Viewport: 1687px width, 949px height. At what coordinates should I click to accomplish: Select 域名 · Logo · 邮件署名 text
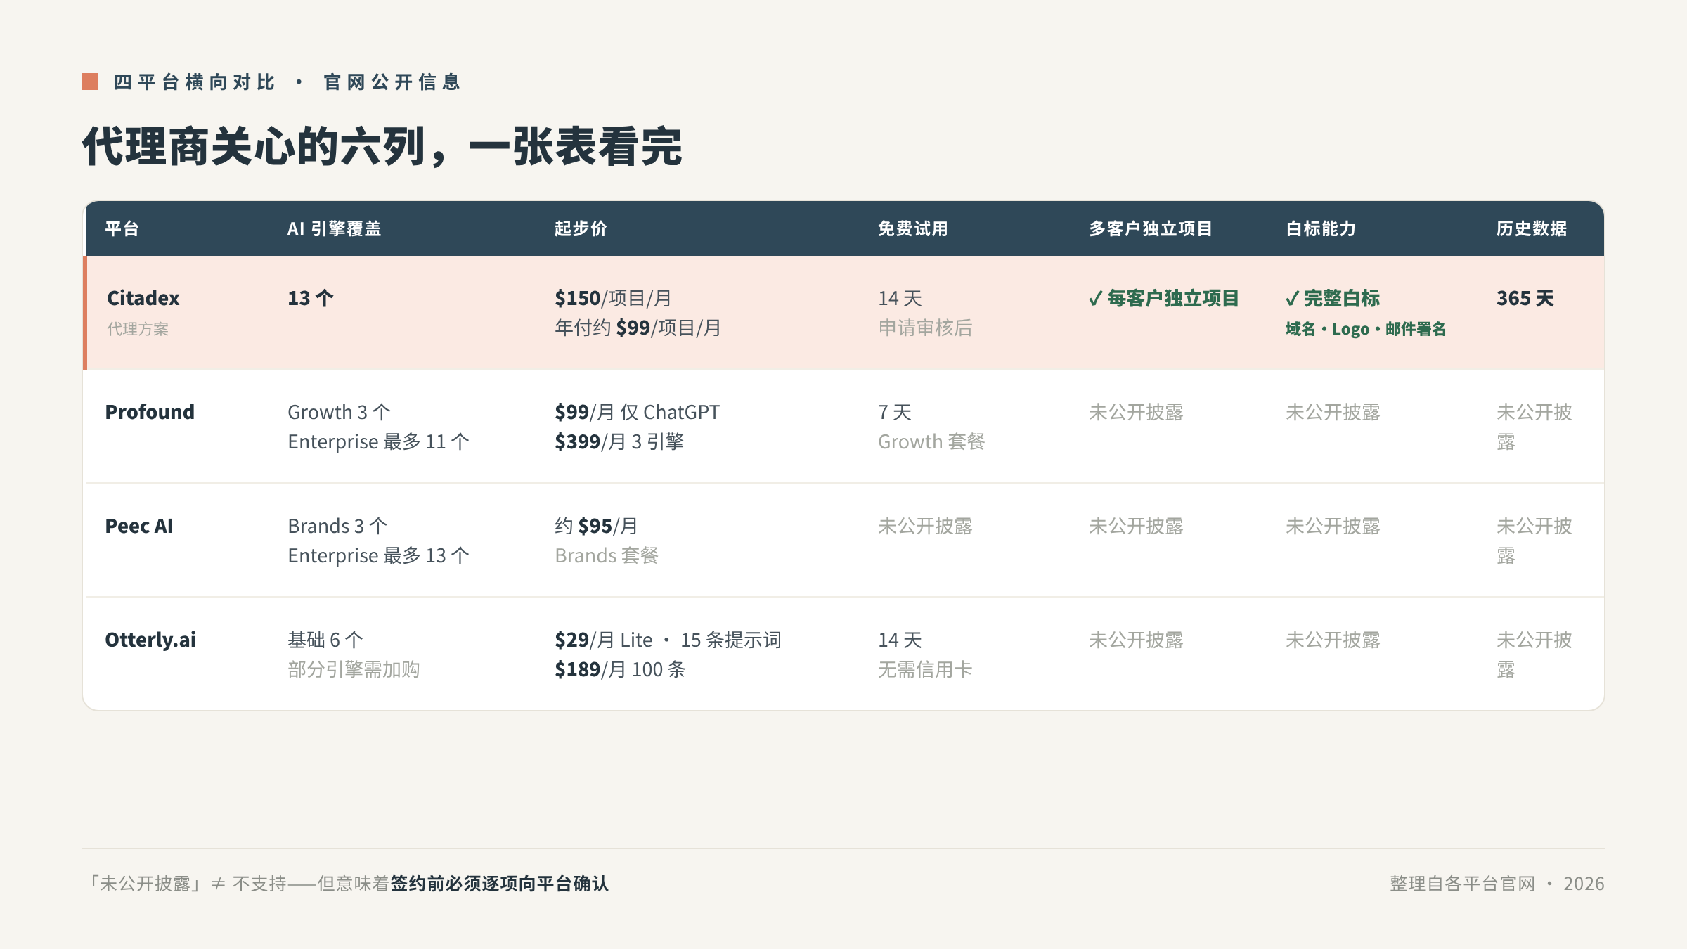coord(1366,329)
